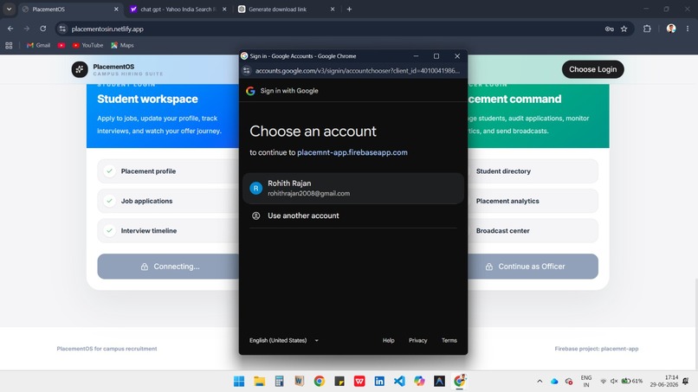Open the Help link in sign-in popup
Image resolution: width=698 pixels, height=392 pixels.
388,340
